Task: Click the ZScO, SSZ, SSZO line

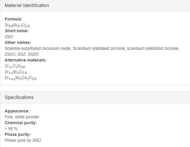Action: [x=22, y=54]
